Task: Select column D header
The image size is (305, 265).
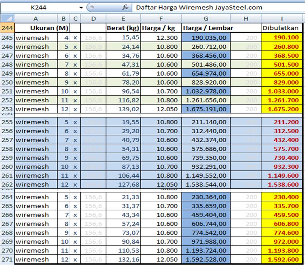Action: click(93, 19)
